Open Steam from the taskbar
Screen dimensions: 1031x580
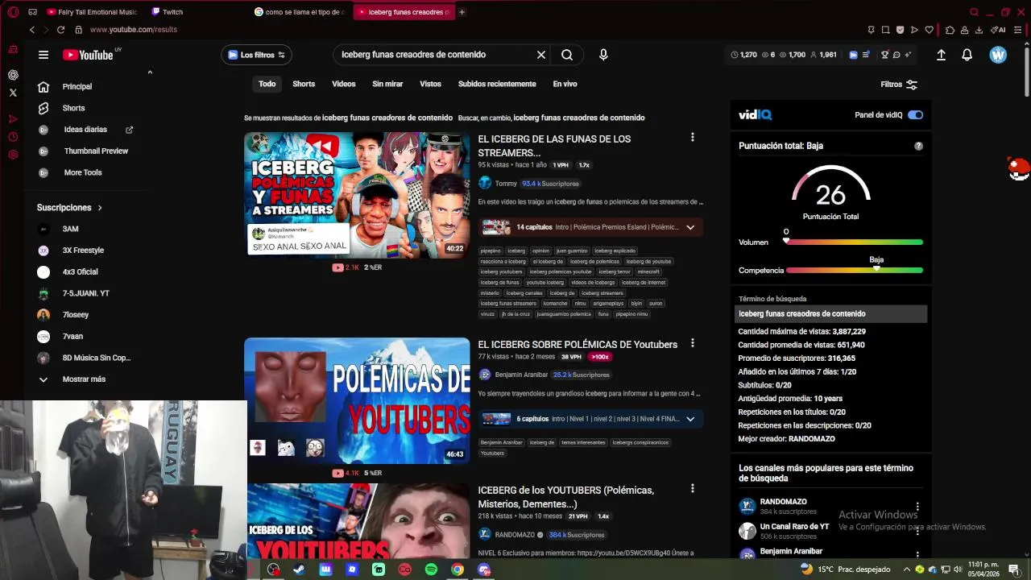click(x=299, y=570)
